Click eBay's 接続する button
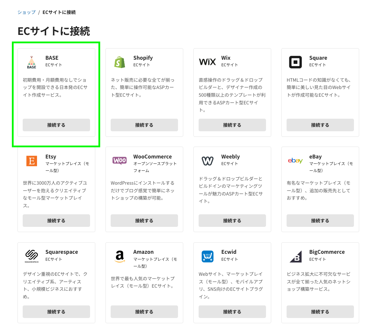Screen dimensions: 370x333 pos(320,220)
